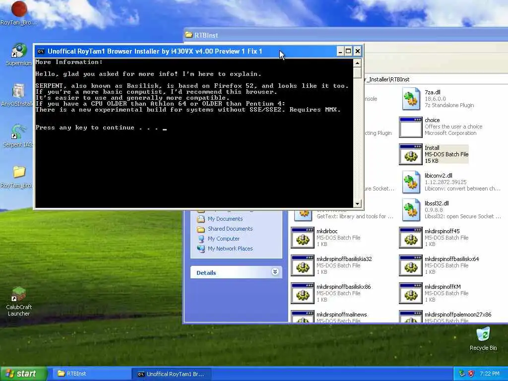Viewport: 508px width, 381px height.
Task: Select the mkdirspinoff45 batch file icon
Action: [411, 238]
